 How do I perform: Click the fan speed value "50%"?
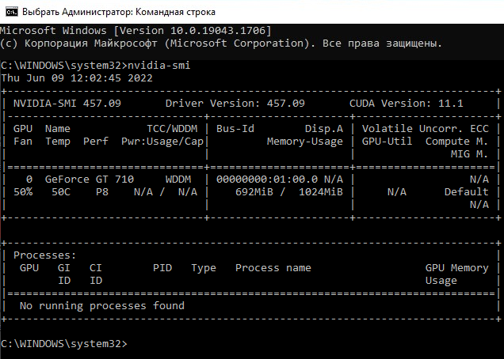click(x=24, y=192)
